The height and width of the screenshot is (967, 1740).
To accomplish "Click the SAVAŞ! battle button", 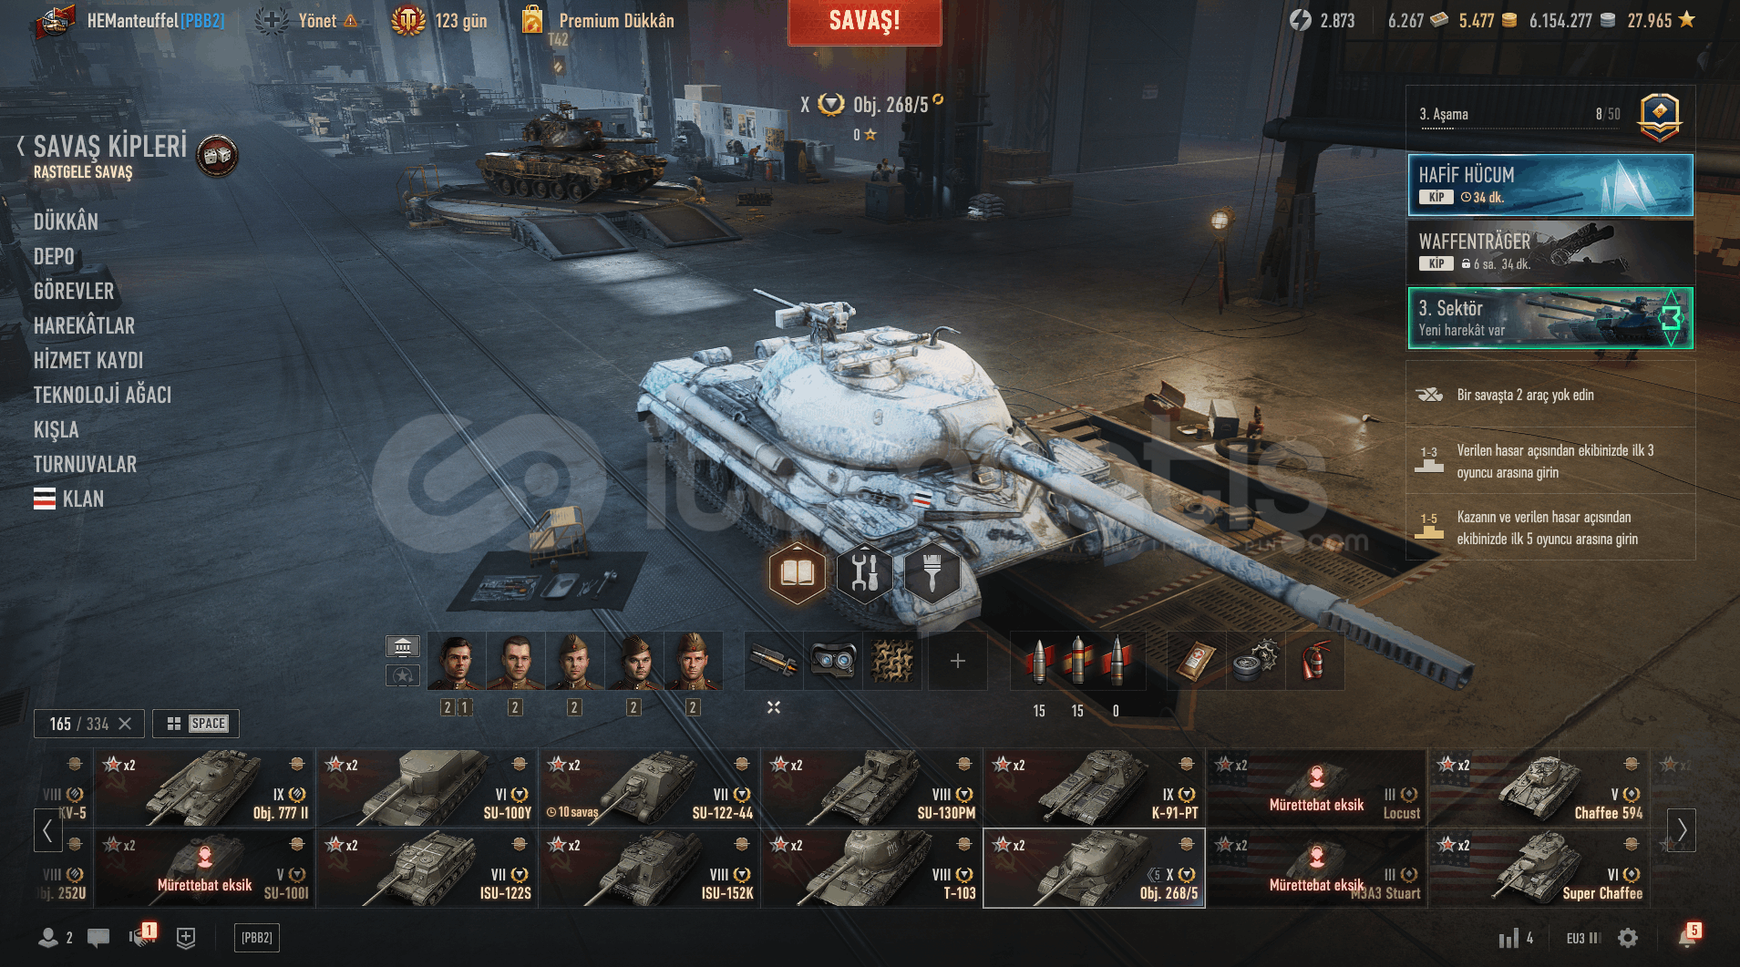I will [x=864, y=22].
